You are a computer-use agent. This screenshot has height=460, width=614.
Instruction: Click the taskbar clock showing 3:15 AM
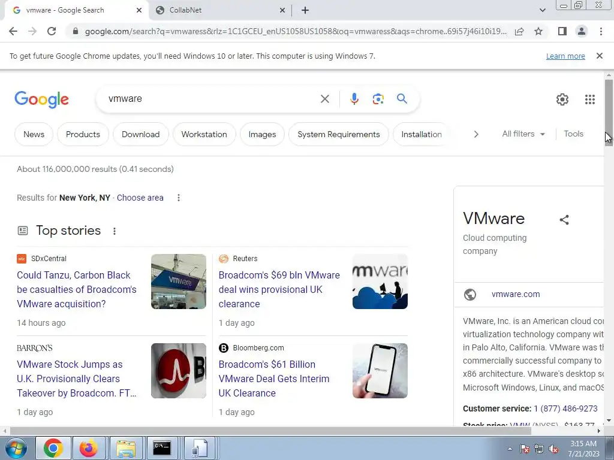click(x=583, y=449)
